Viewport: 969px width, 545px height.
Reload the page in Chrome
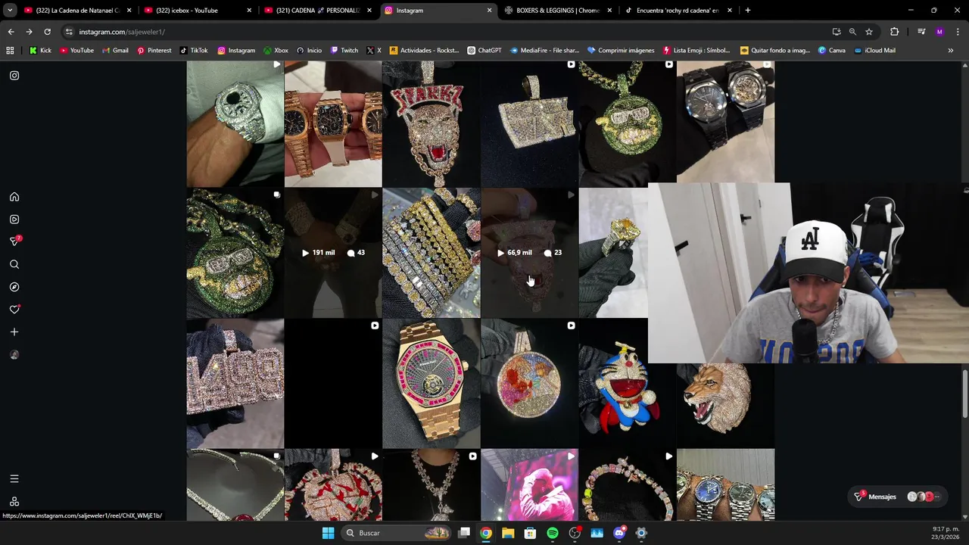click(x=47, y=32)
